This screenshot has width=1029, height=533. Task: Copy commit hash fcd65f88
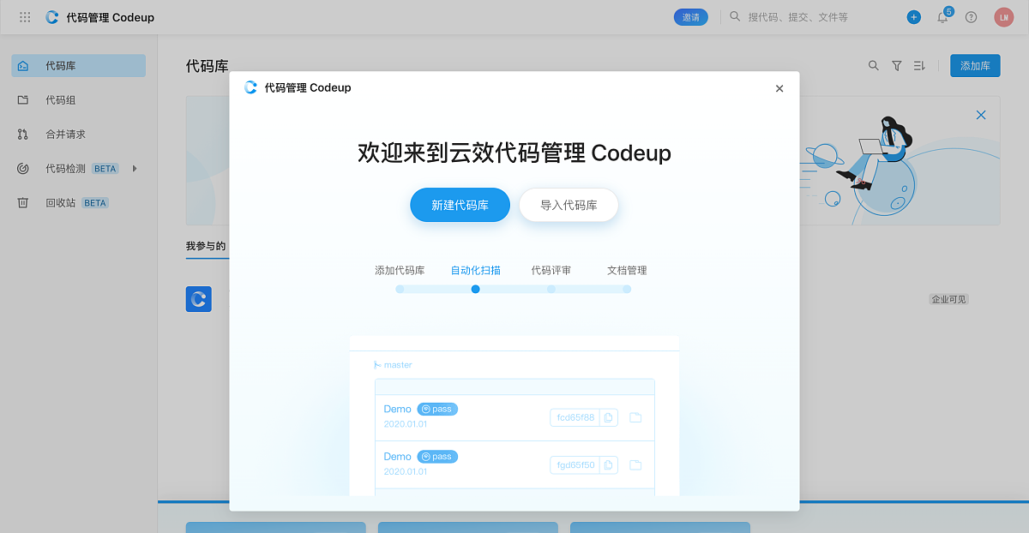608,417
